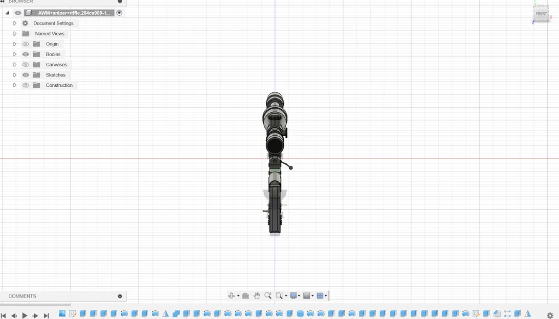Image resolution: width=559 pixels, height=319 pixels.
Task: Click the FRONT face on ViewCube
Action: click(x=541, y=13)
